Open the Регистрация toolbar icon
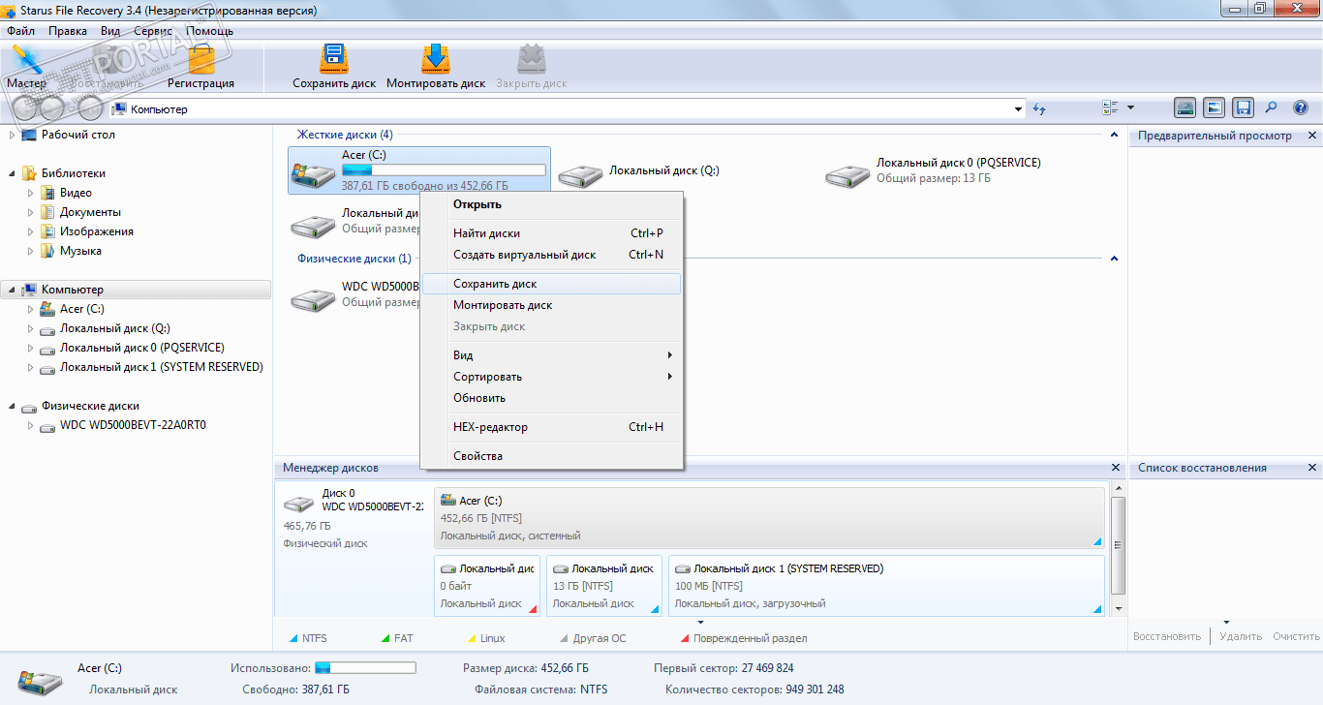Viewport: 1323px width, 705px height. coord(201,60)
